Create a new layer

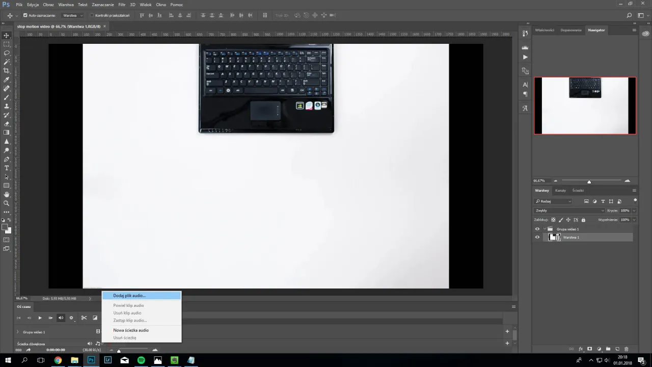tap(617, 349)
